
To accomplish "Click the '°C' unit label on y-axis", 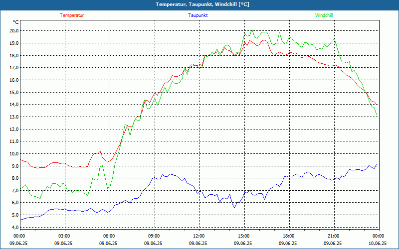I will click(15, 22).
